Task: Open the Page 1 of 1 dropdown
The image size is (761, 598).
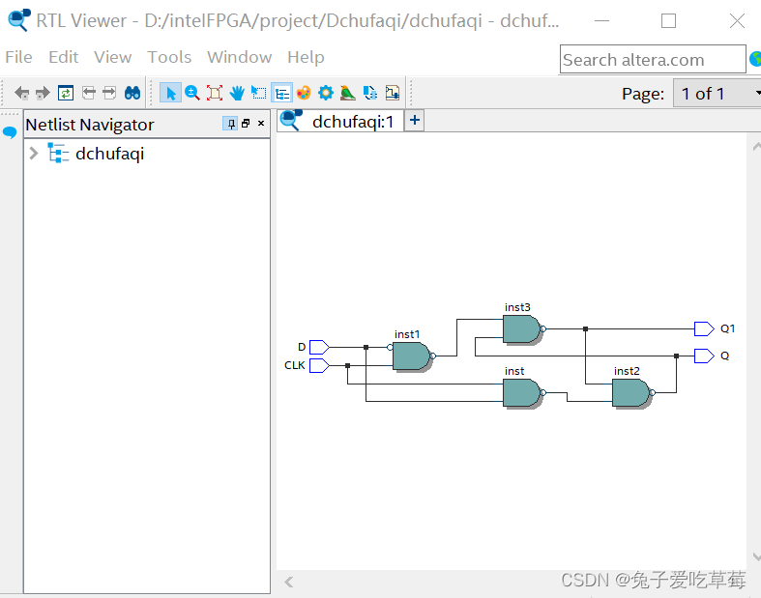Action: (x=717, y=94)
